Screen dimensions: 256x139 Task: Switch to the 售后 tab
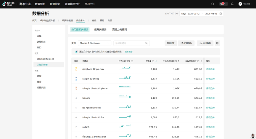coord(110,20)
